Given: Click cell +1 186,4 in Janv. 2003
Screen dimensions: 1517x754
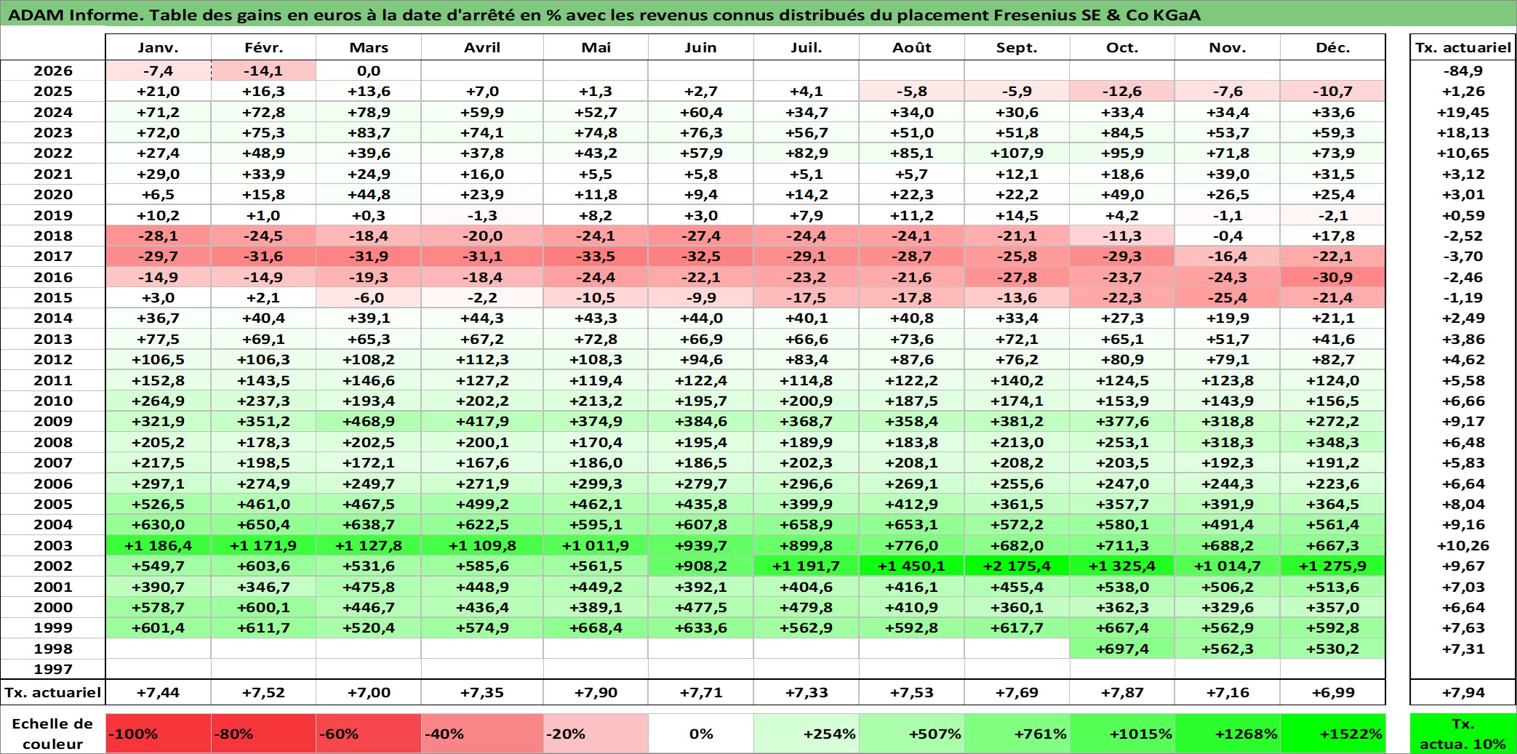Looking at the screenshot, I should (x=158, y=545).
